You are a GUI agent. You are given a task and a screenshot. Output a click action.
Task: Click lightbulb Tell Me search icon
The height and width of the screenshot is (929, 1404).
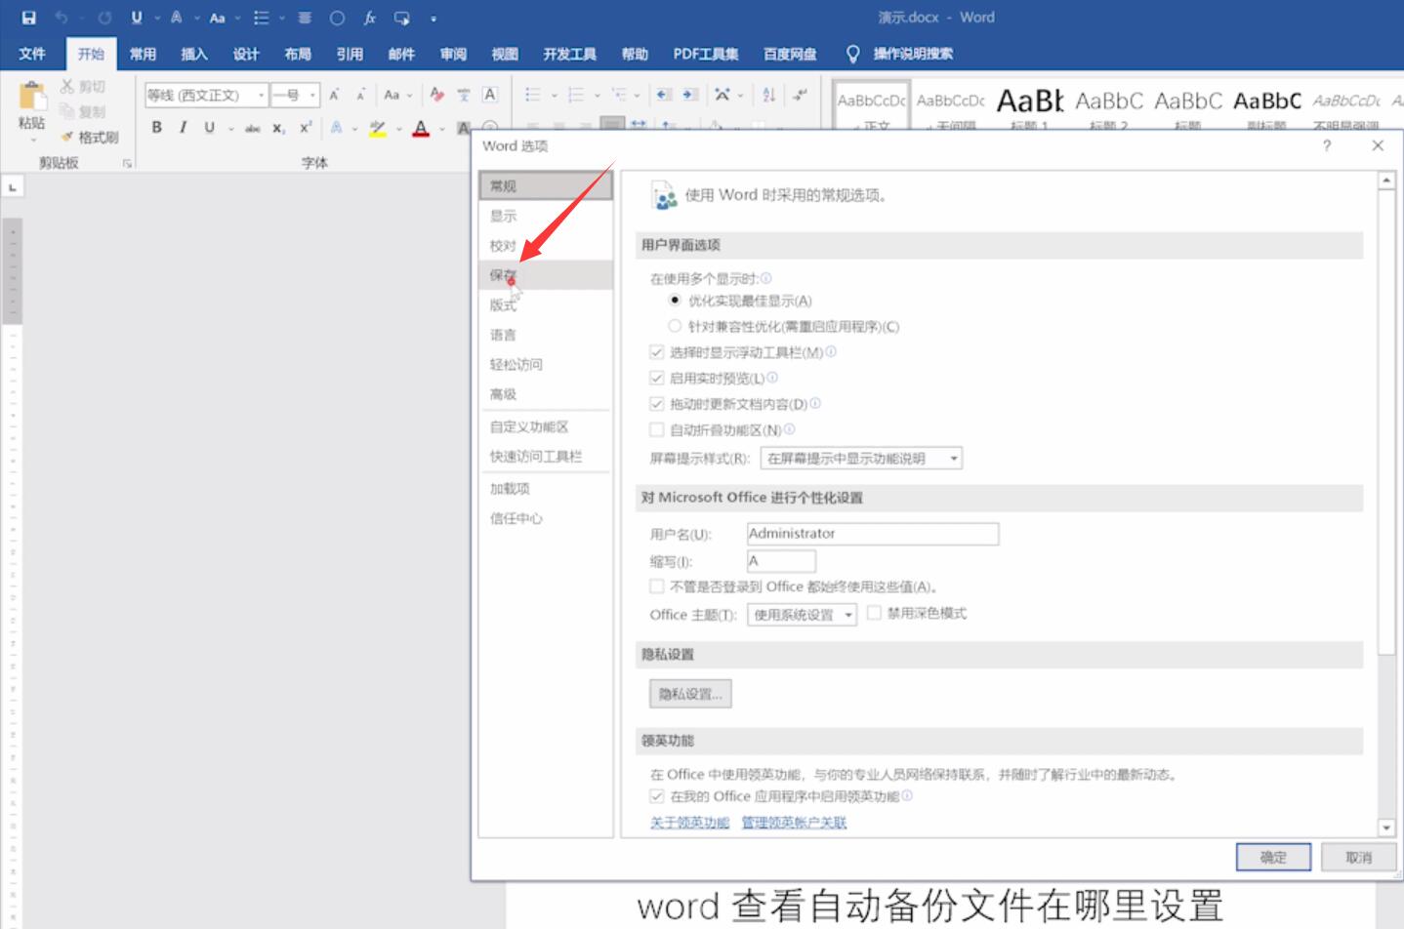tap(852, 54)
